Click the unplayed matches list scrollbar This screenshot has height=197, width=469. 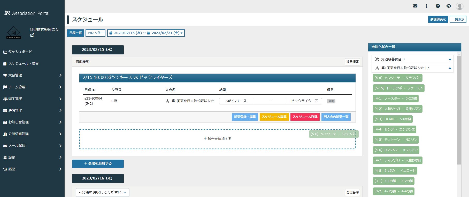point(459,110)
